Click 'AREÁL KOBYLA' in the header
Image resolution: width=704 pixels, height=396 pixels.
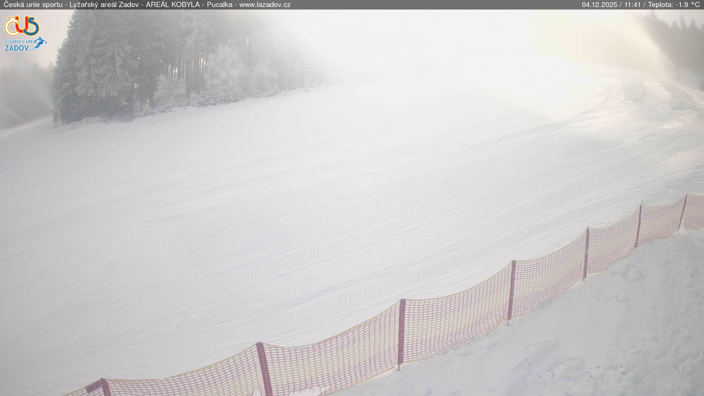(x=173, y=5)
